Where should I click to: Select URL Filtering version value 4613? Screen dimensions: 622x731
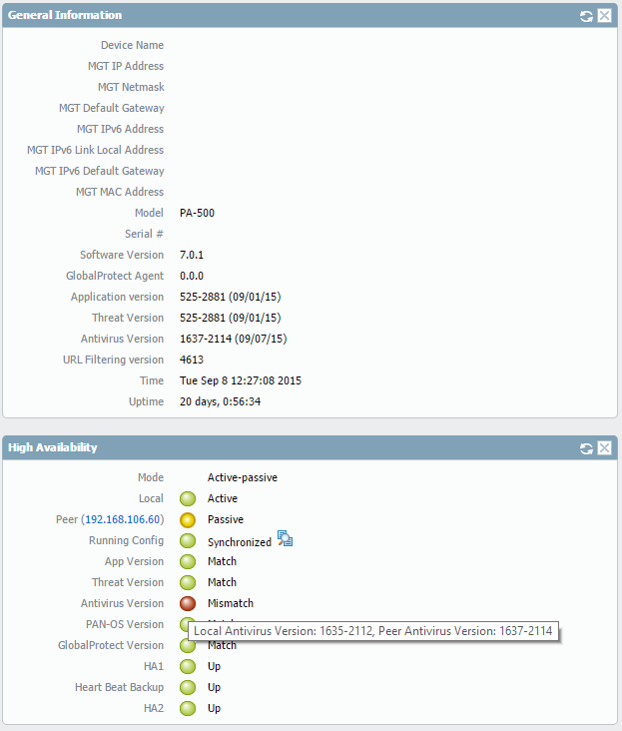[x=192, y=360]
